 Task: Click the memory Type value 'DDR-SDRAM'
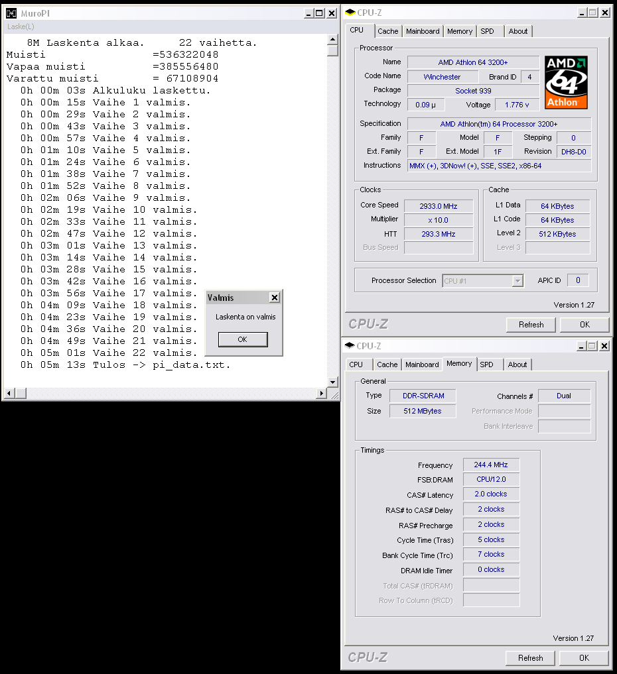point(423,396)
